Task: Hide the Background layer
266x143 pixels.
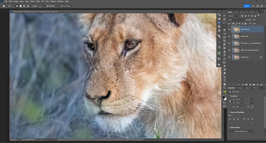Action: [229, 57]
